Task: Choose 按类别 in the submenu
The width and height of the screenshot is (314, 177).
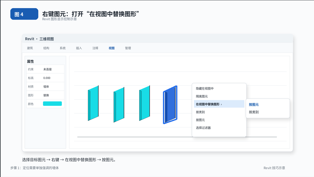Action: click(x=254, y=112)
